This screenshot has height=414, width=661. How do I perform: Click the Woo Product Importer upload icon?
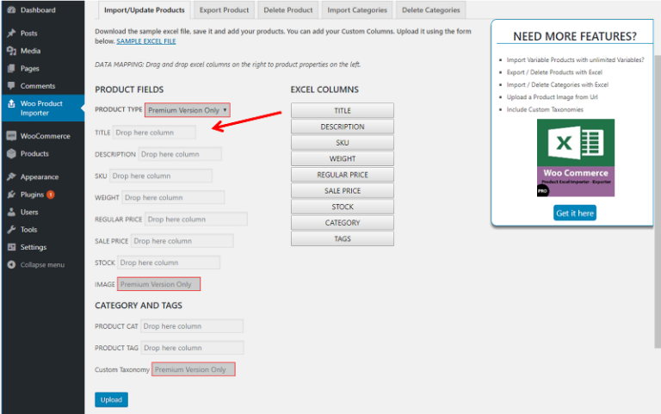pyautogui.click(x=11, y=103)
